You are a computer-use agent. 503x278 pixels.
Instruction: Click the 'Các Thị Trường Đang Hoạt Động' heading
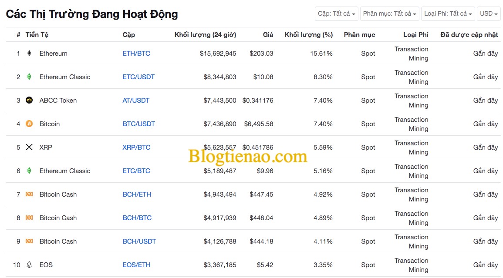pos(92,14)
